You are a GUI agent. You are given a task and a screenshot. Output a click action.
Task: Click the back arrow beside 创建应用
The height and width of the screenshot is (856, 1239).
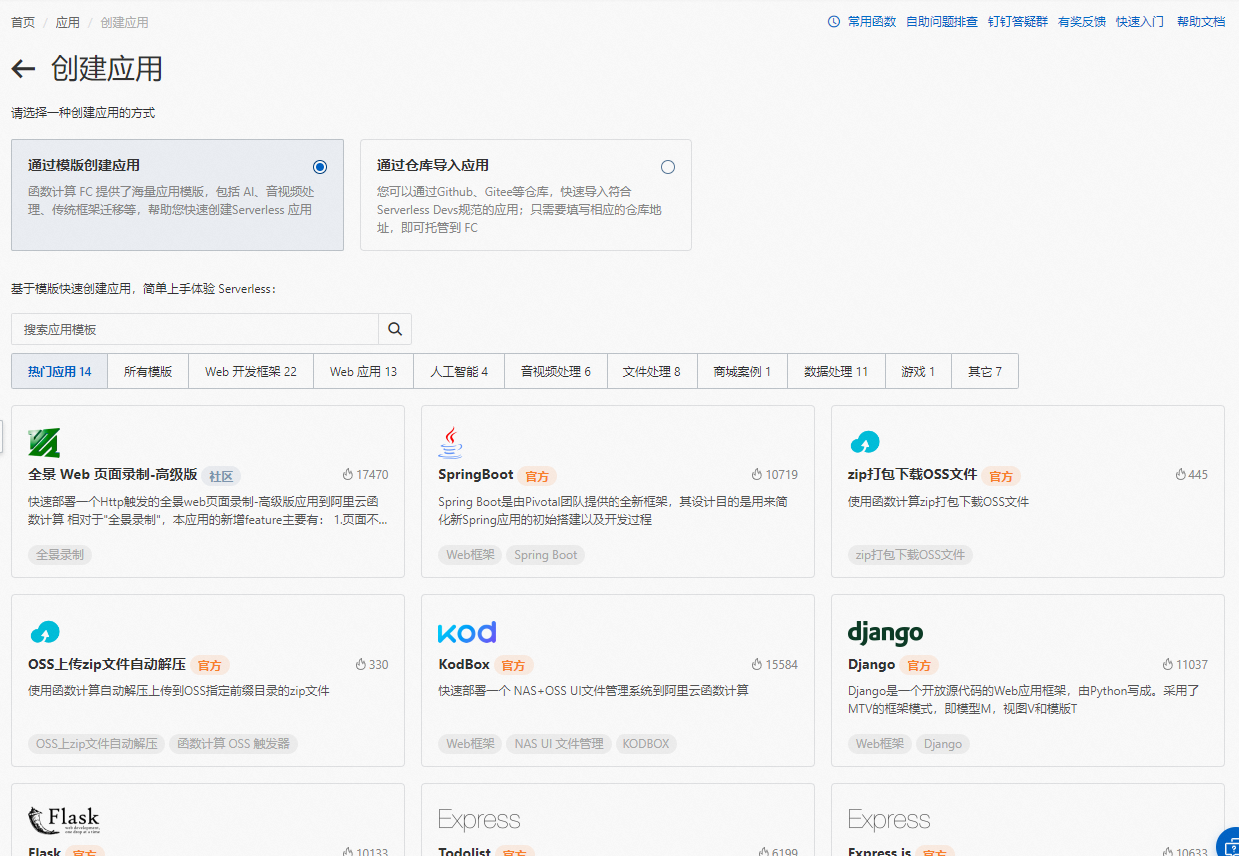(23, 69)
